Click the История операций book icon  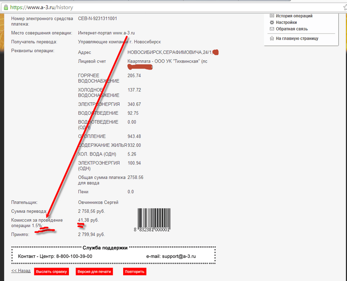[272, 16]
